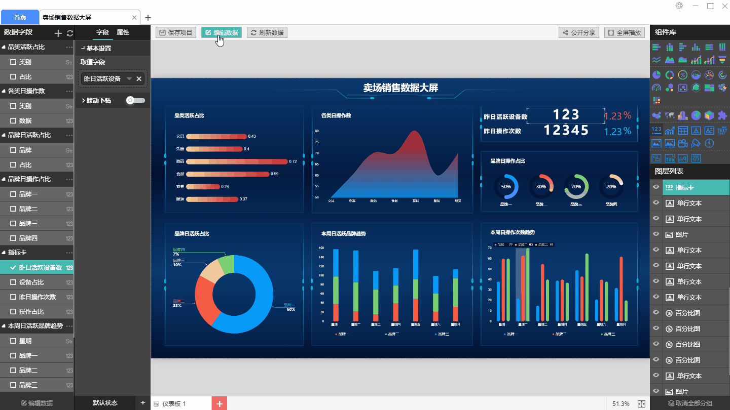Screen dimensions: 730x410
Task: Insert a pie chart from component library
Action: point(656,75)
